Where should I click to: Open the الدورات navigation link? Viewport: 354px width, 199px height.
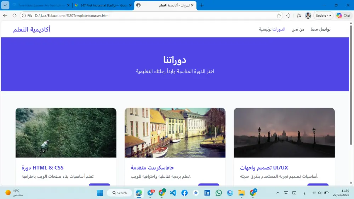point(279,29)
